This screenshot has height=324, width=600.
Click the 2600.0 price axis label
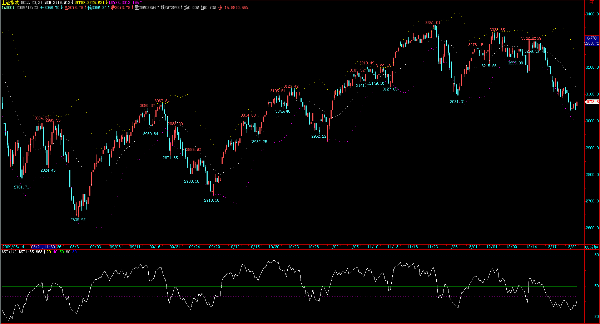[x=592, y=228]
